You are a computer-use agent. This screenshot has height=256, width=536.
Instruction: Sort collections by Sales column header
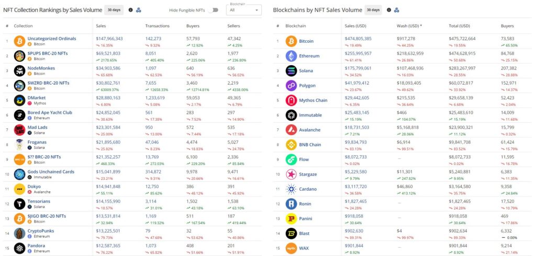101,26
